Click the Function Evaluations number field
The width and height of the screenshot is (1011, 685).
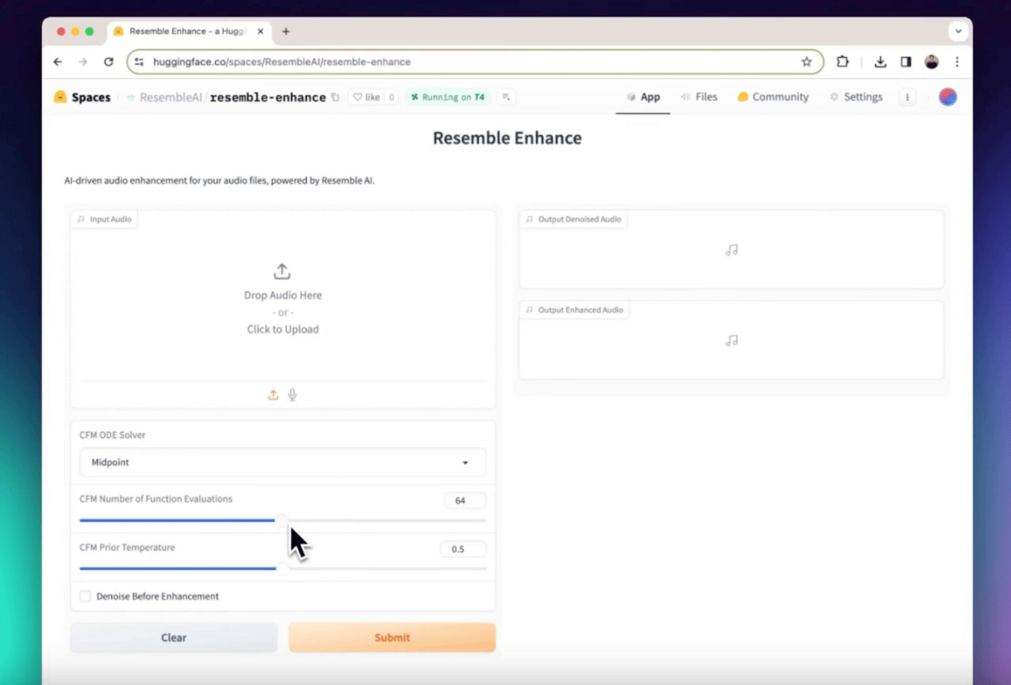[465, 500]
